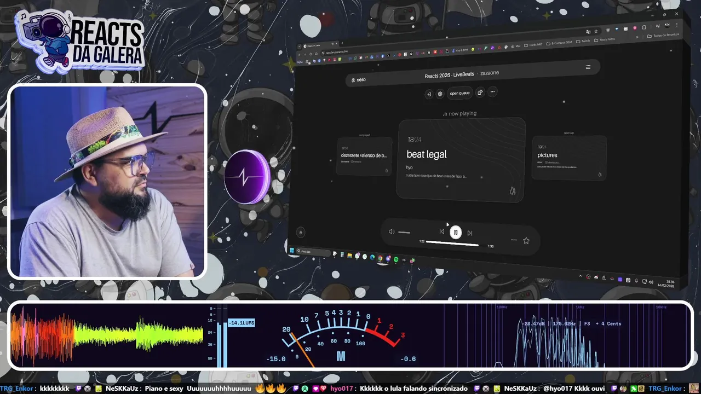
Task: Open File Explorer folder icon in the taskbar
Action: click(349, 256)
